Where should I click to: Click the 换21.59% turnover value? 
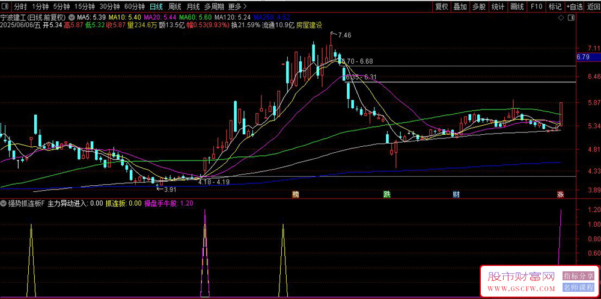pos(246,25)
